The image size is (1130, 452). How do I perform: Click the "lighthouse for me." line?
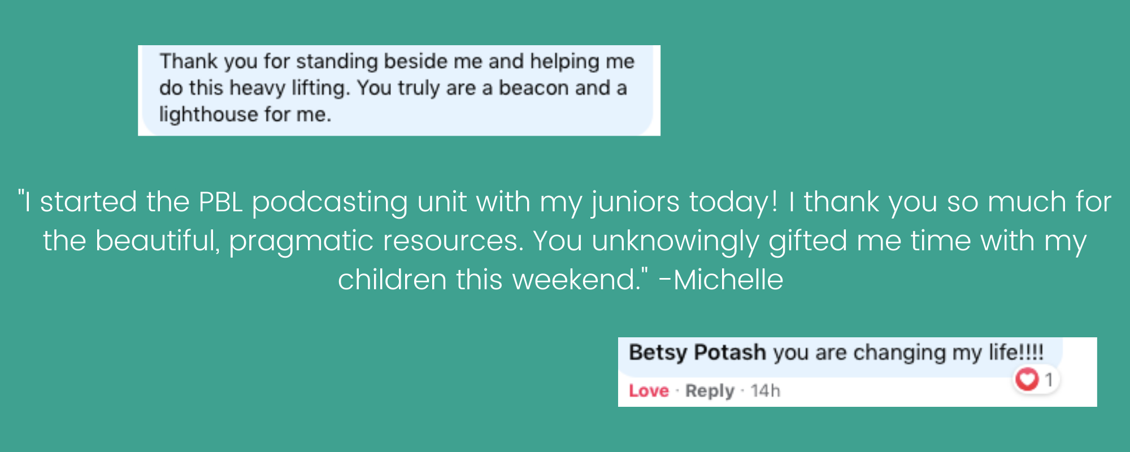[245, 115]
